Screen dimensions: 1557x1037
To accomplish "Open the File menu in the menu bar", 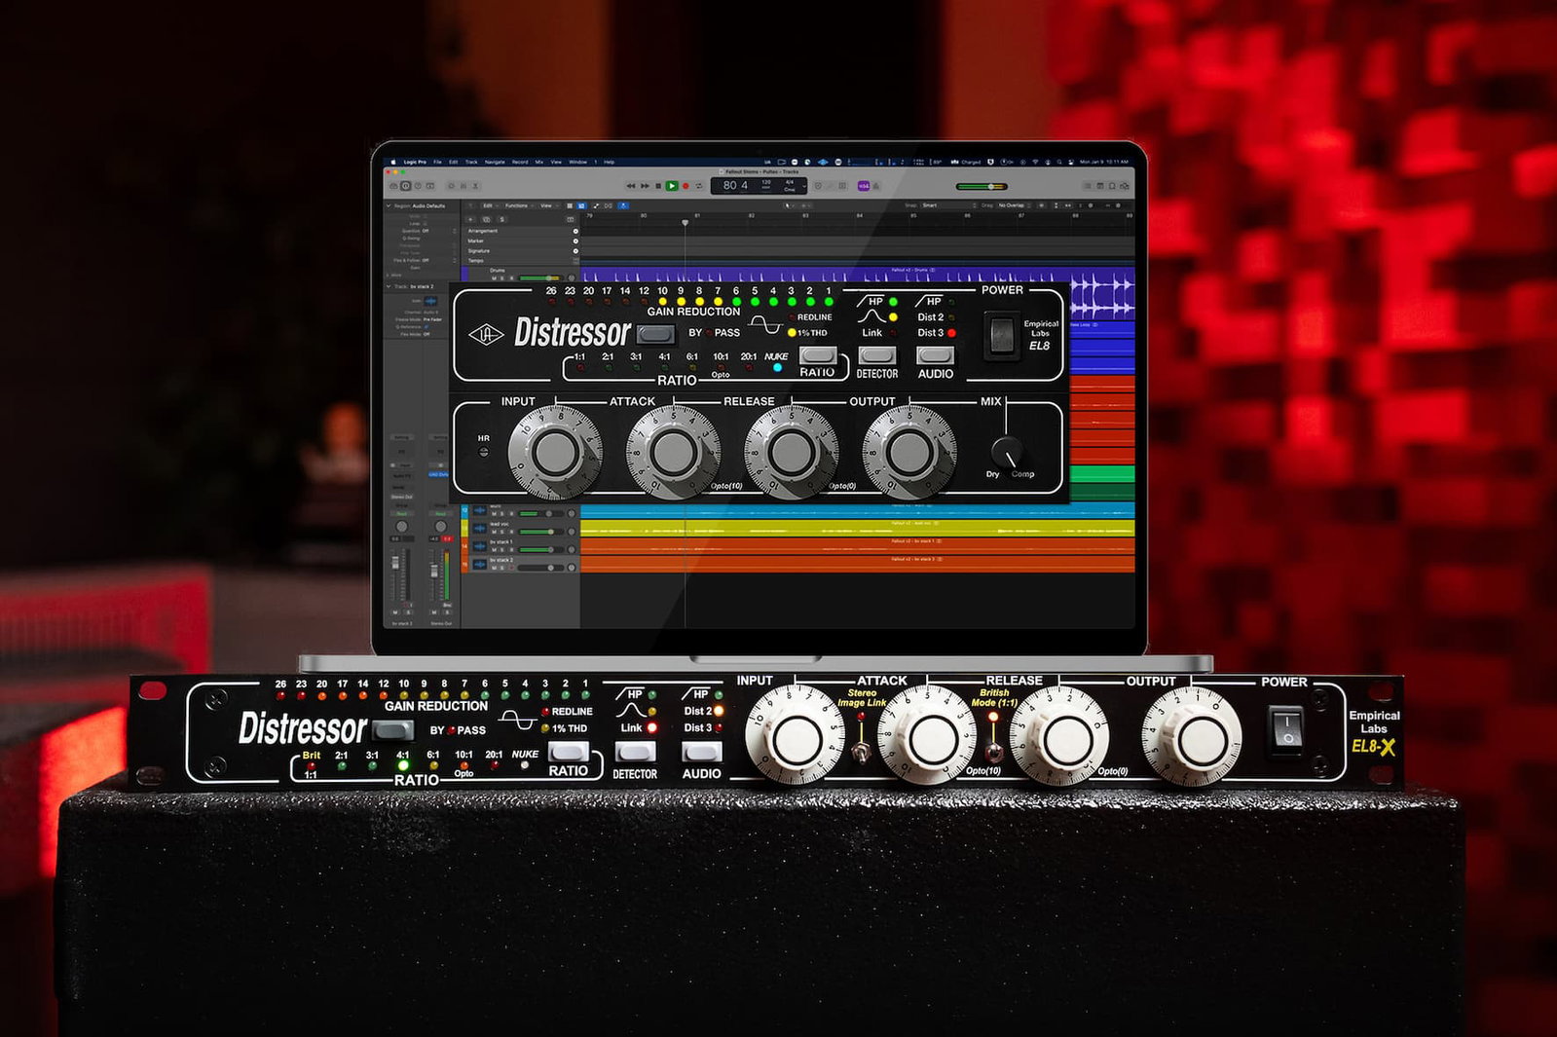I will click(437, 162).
